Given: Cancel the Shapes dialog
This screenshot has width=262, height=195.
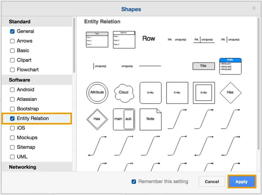Looking at the screenshot, I should pyautogui.click(x=212, y=182).
